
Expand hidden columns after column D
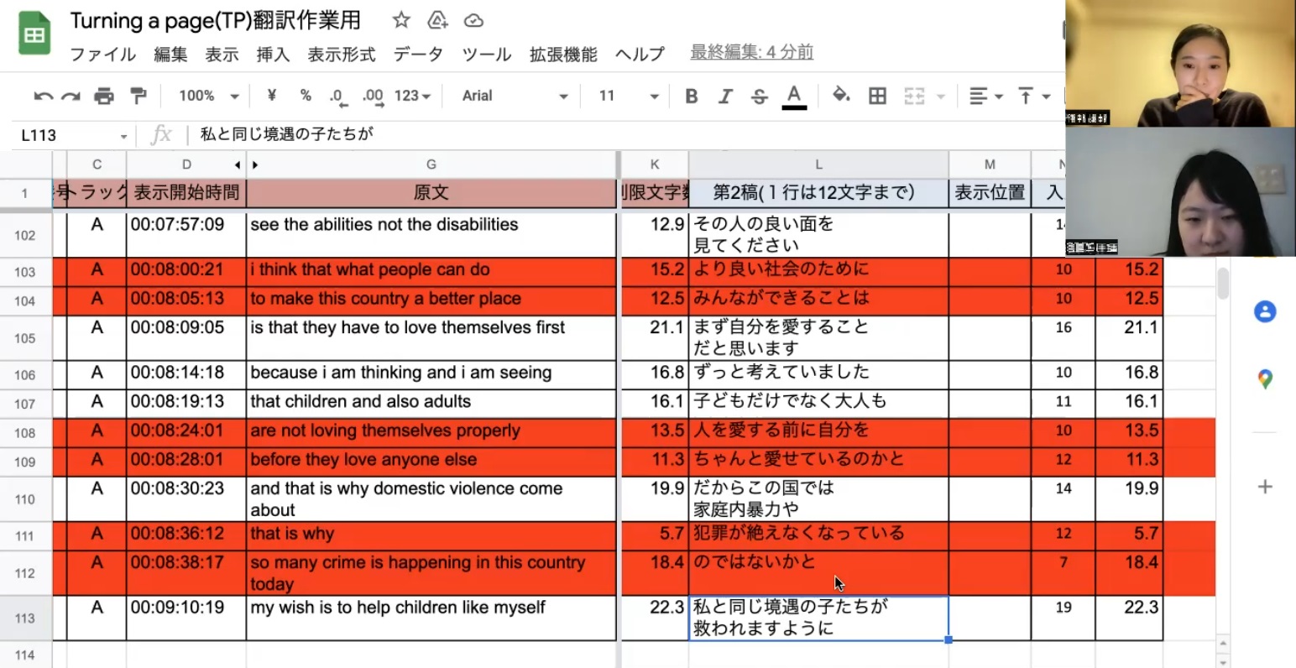[x=255, y=164]
